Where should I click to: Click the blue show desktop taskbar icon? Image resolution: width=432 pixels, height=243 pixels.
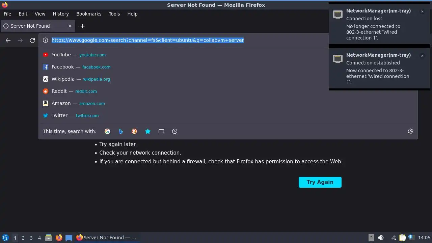69,238
